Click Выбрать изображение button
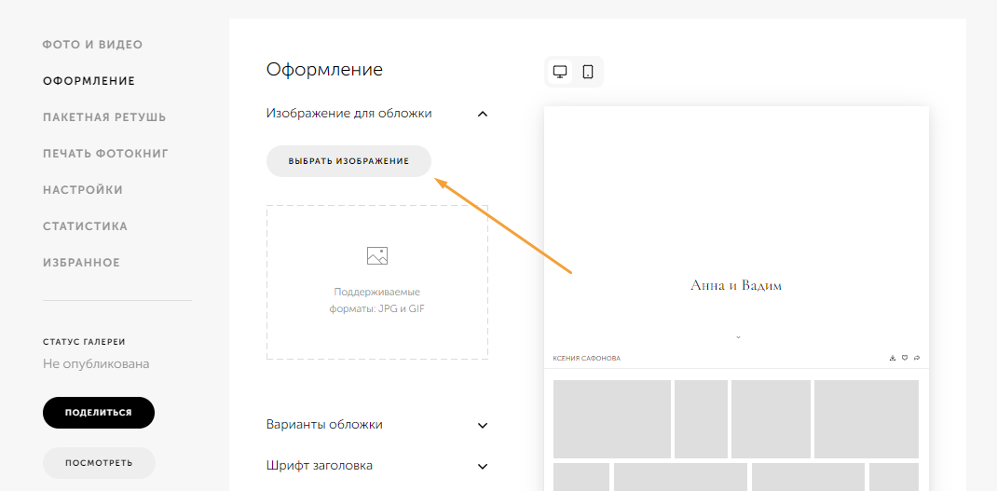Viewport: 997px width, 491px height. (x=349, y=161)
